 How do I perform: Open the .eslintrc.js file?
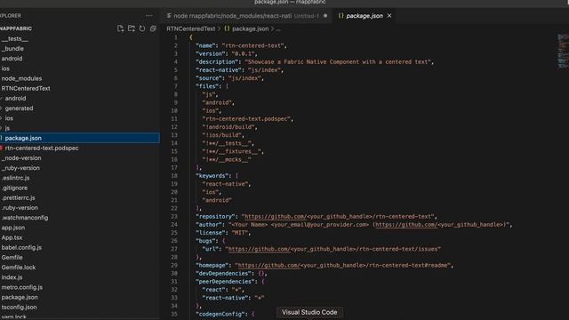(x=16, y=178)
